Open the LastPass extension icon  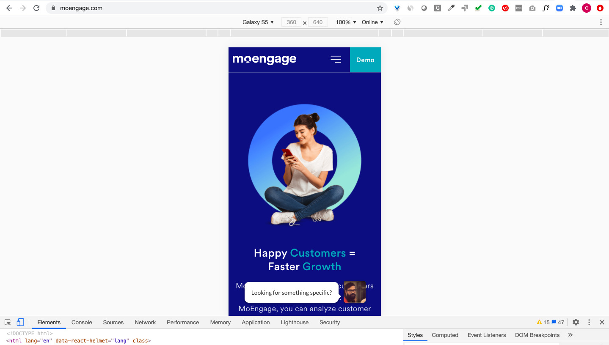pos(505,8)
